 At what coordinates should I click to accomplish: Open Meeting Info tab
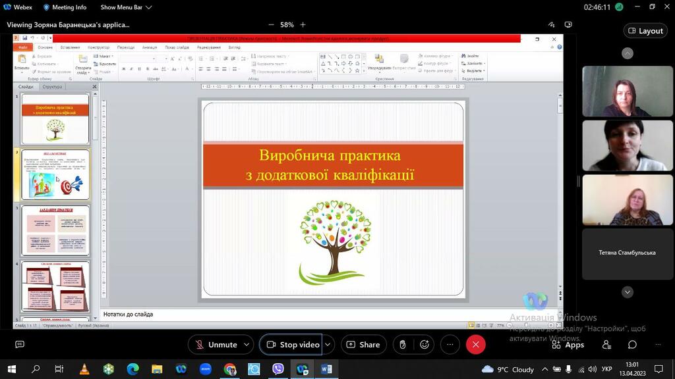point(65,7)
